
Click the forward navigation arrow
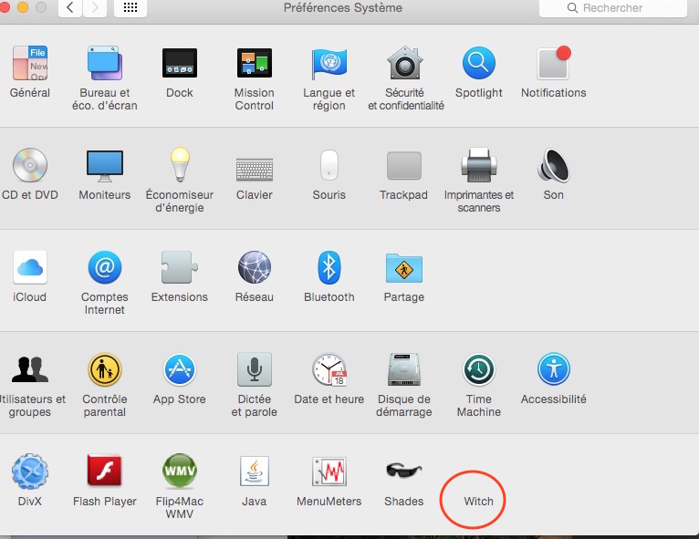click(x=95, y=8)
